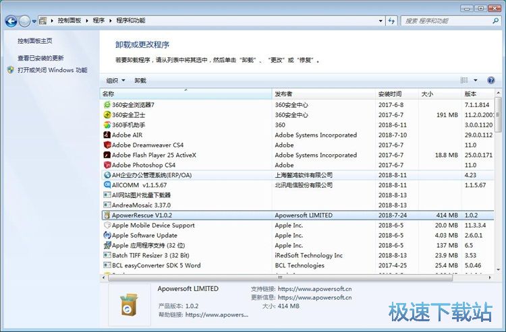Screen dimensions: 506x332
Task: Open 打开或关闭 Windows 功能 link
Action: [x=52, y=70]
